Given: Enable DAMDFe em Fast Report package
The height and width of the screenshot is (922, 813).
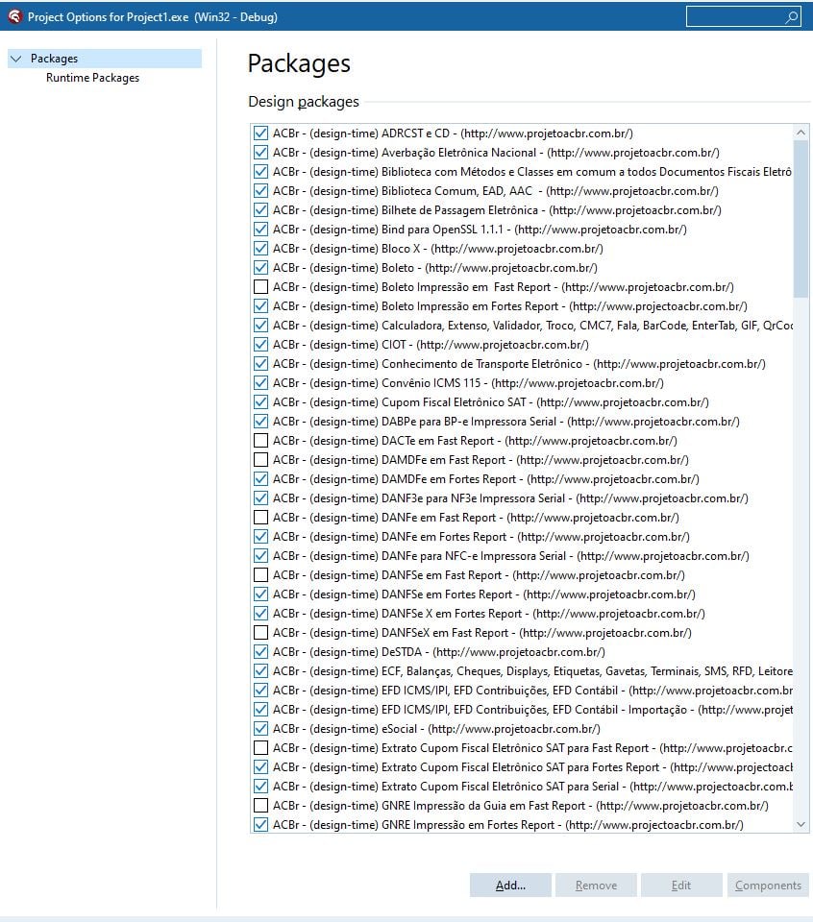Looking at the screenshot, I should (x=260, y=460).
